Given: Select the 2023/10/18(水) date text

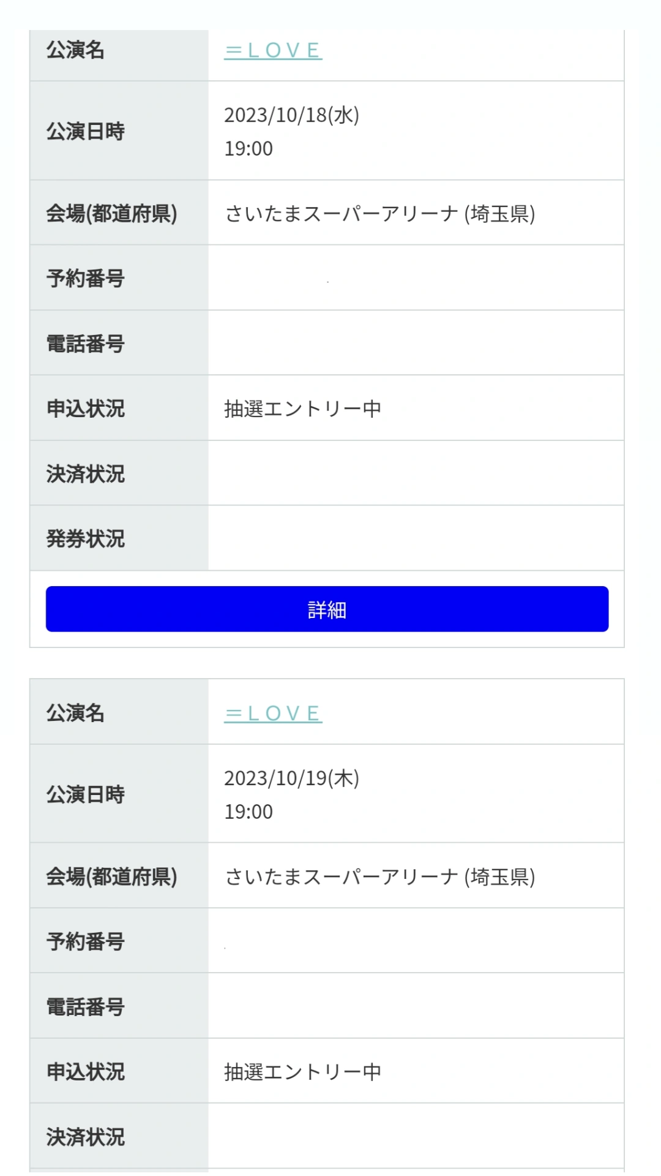Looking at the screenshot, I should tap(291, 115).
